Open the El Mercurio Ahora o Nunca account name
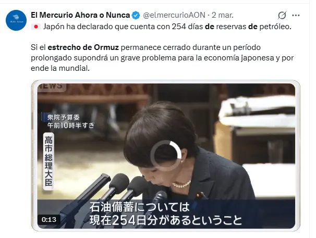This screenshot has width=316, height=238. (80, 15)
